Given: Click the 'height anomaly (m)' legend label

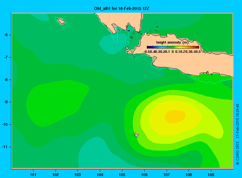Looking at the screenshot, I should [172, 42].
